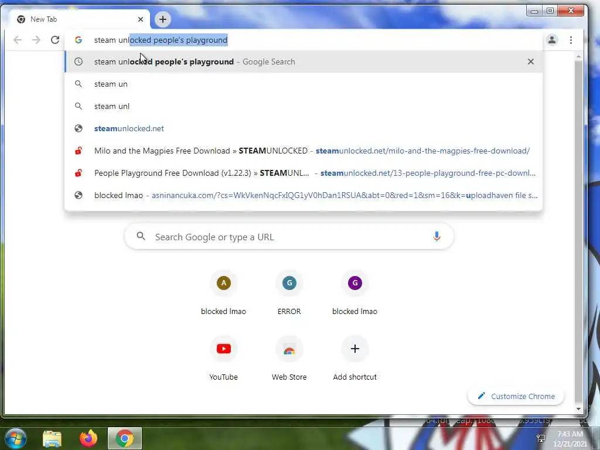
Task: Open the Chrome three-dot menu
Action: click(571, 40)
